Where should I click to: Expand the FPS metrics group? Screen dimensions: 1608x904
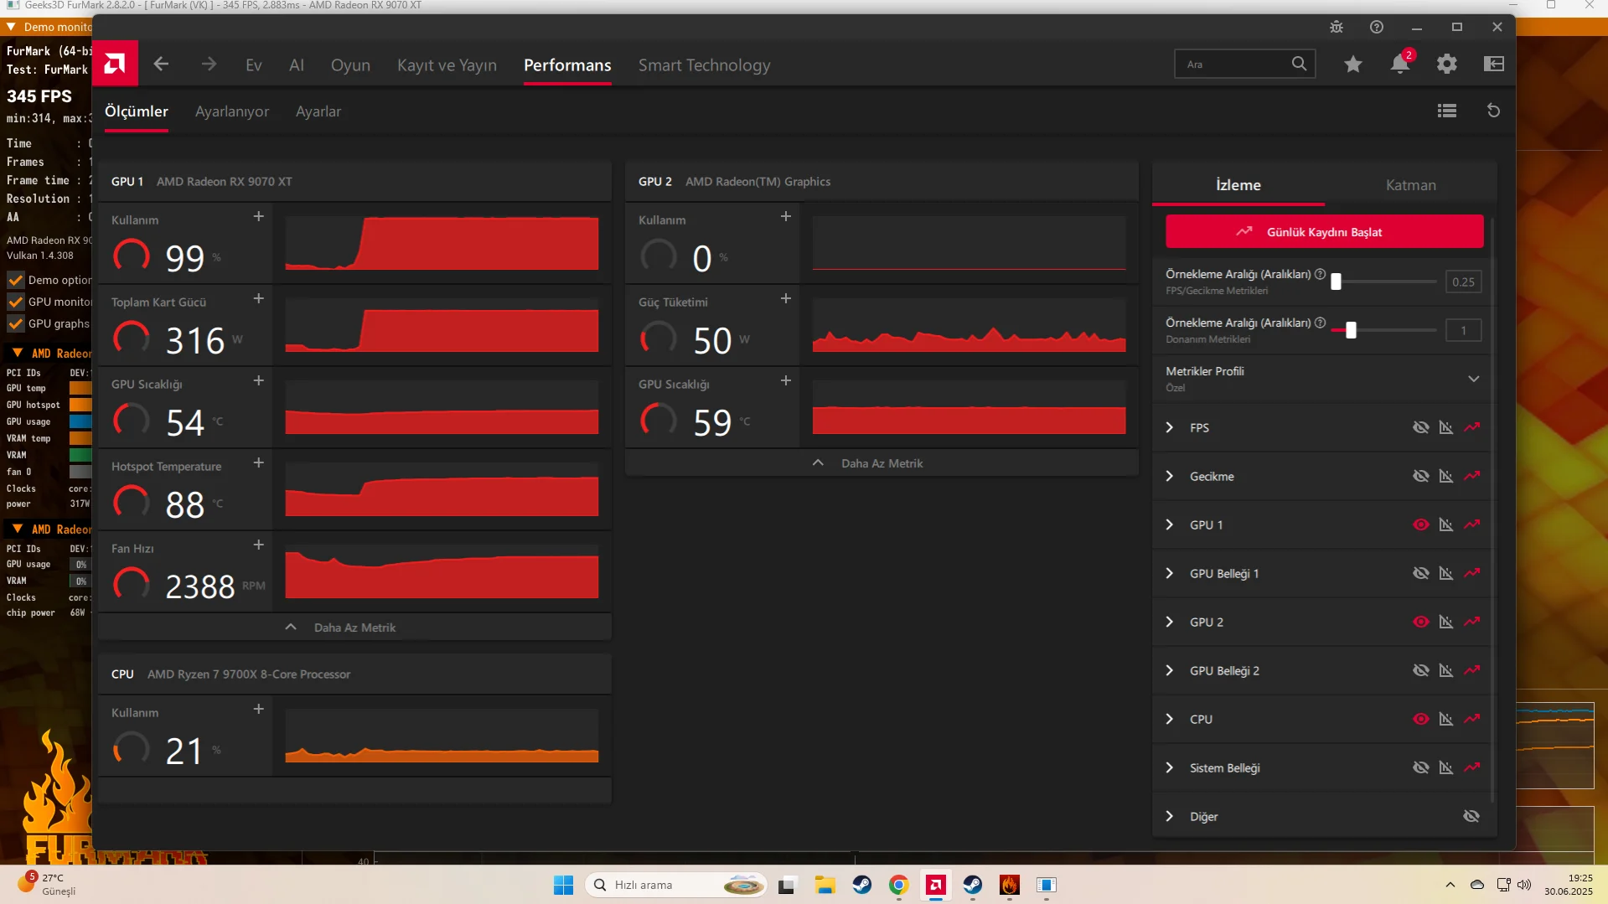1170,427
